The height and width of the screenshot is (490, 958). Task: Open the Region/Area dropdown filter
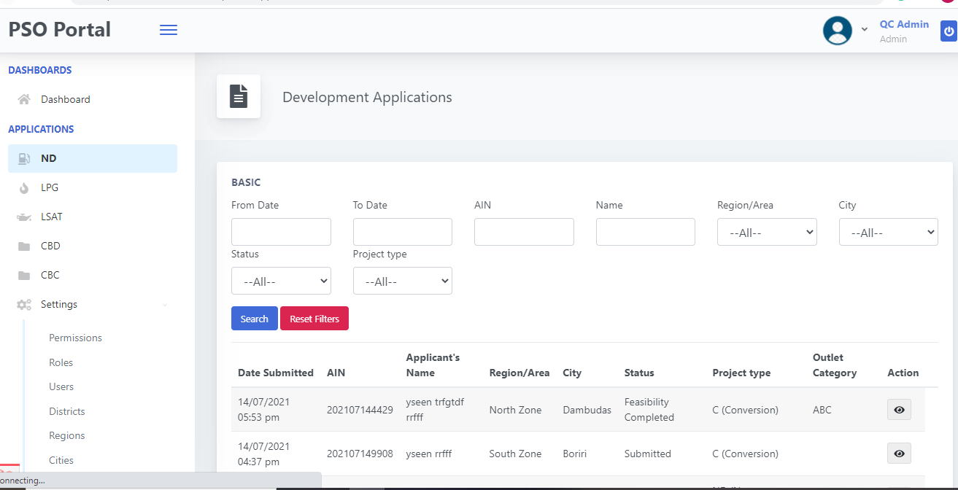click(767, 232)
